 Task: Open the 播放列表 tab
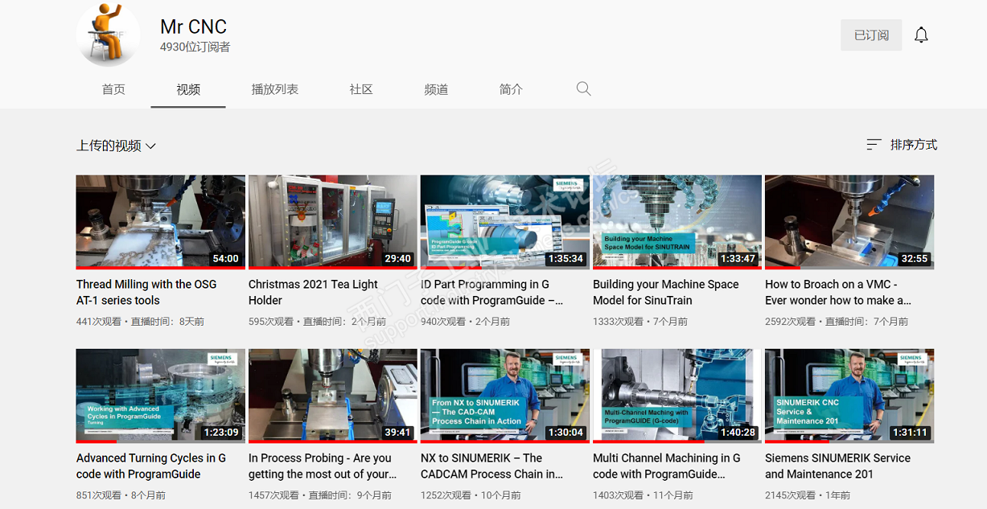click(x=275, y=89)
